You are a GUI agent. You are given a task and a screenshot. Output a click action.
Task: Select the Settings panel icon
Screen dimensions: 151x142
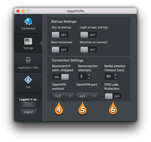28,41
